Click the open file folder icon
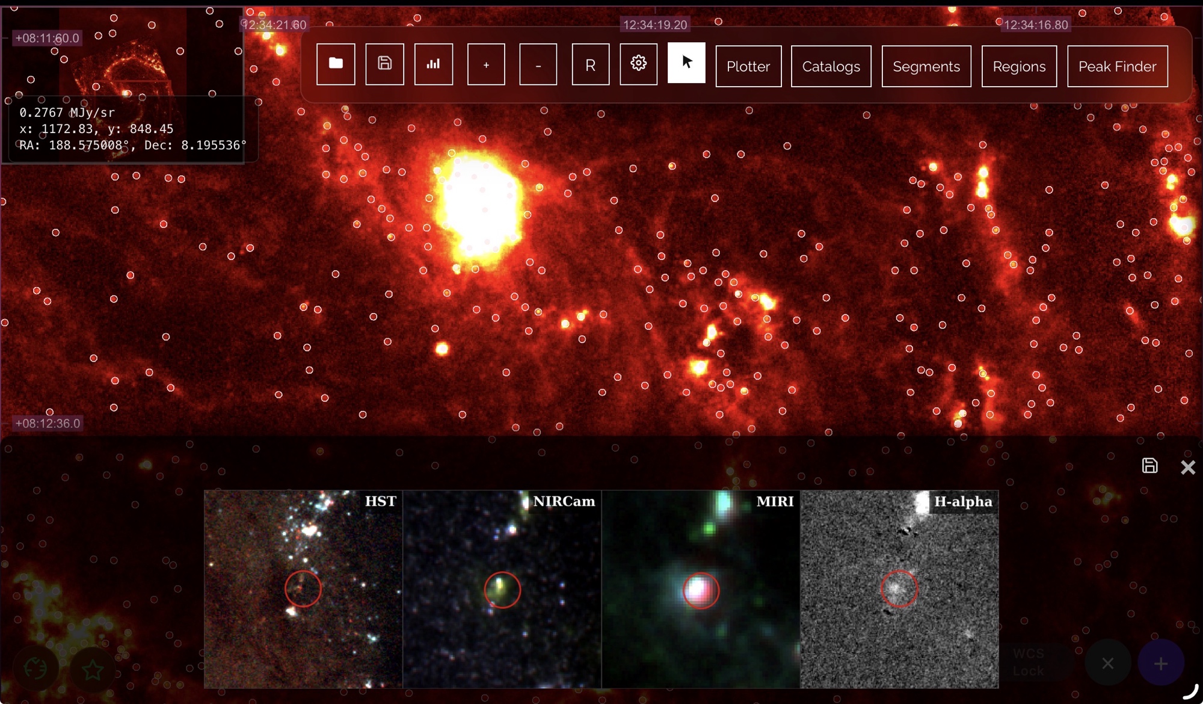 pyautogui.click(x=336, y=64)
